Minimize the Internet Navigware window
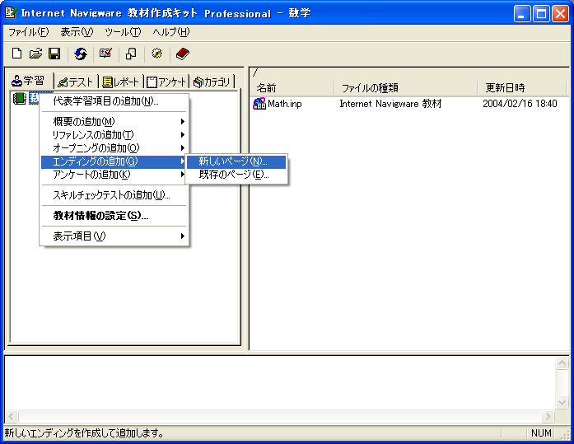574x444 pixels. tap(521, 14)
